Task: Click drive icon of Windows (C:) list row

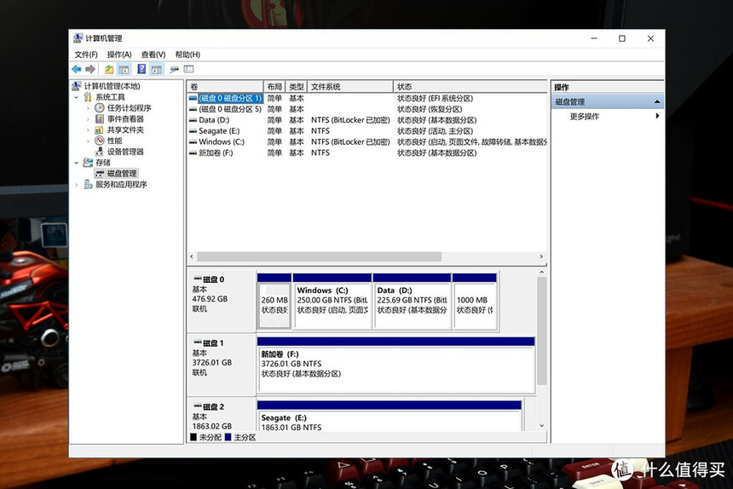Action: [193, 142]
